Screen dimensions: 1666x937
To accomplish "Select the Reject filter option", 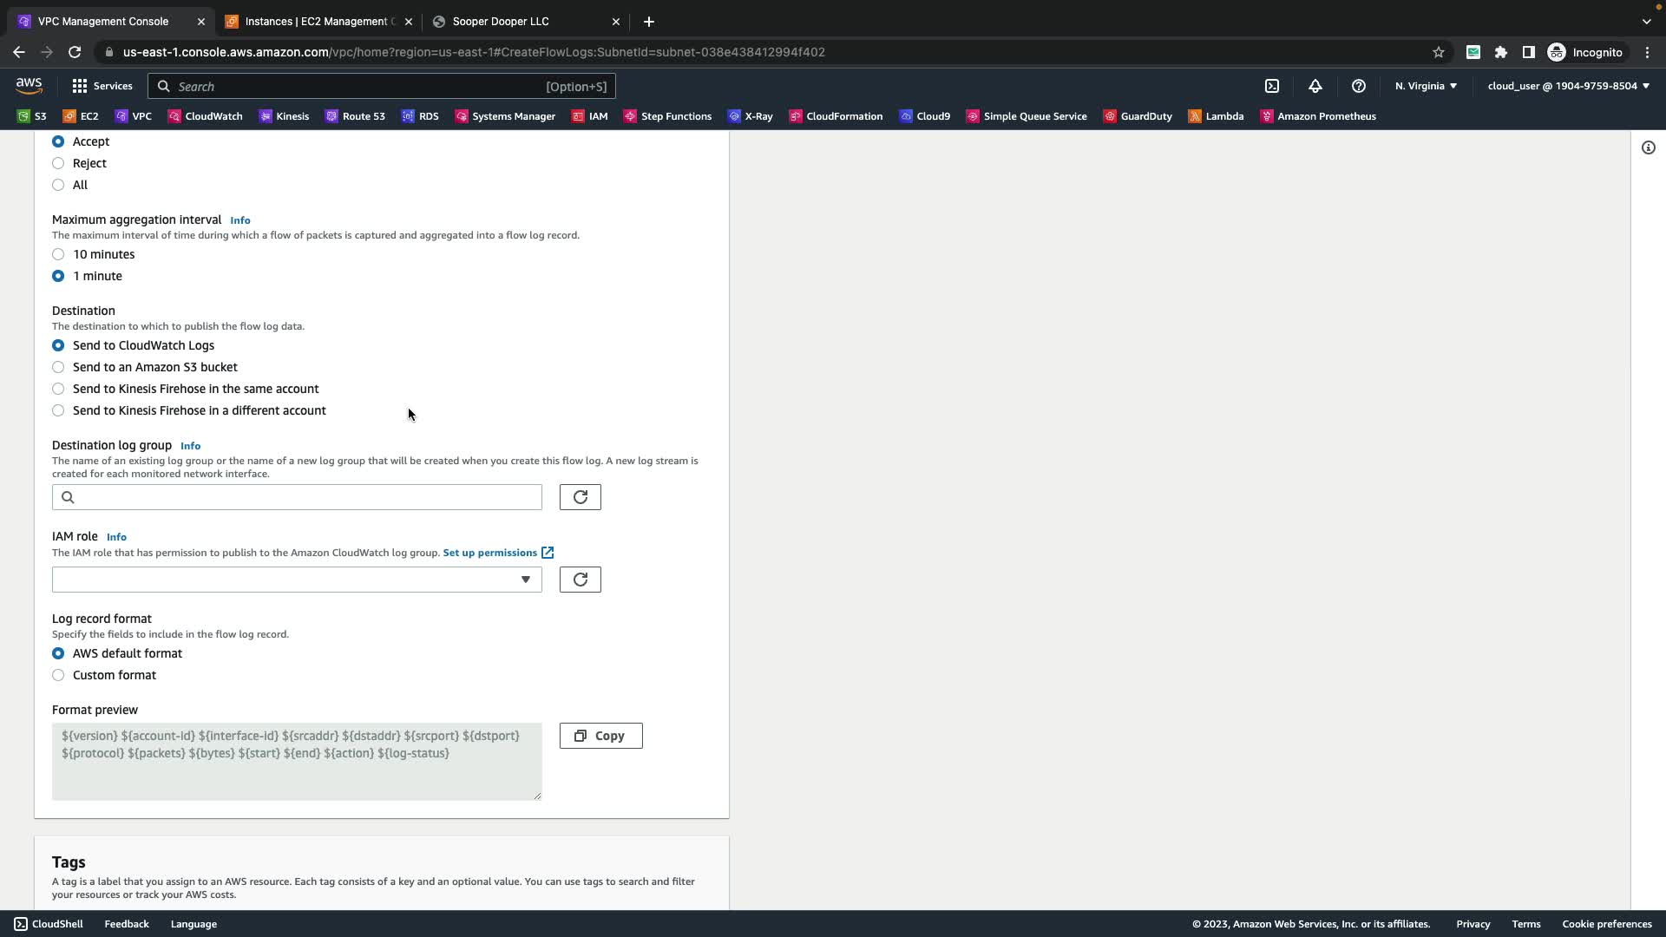I will click(58, 163).
